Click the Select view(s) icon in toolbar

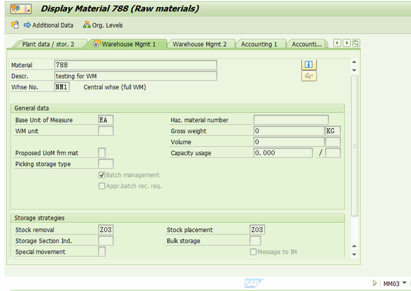tap(15, 25)
